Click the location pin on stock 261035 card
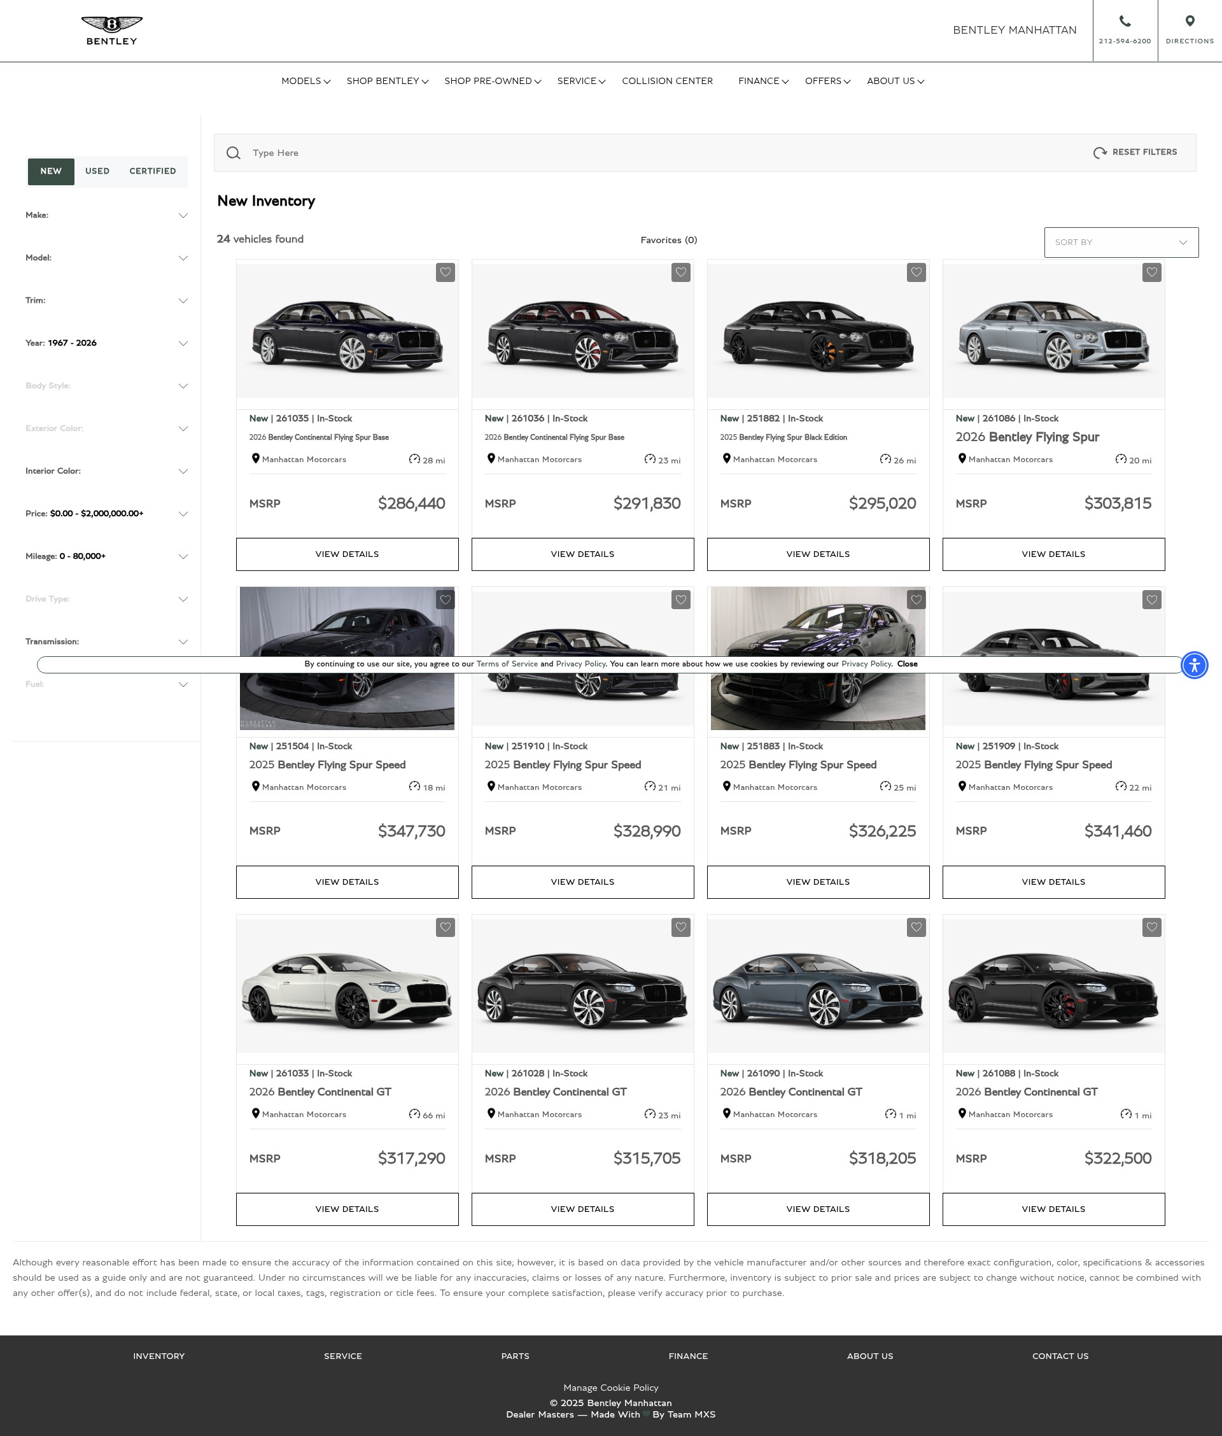1222x1436 pixels. pyautogui.click(x=256, y=458)
